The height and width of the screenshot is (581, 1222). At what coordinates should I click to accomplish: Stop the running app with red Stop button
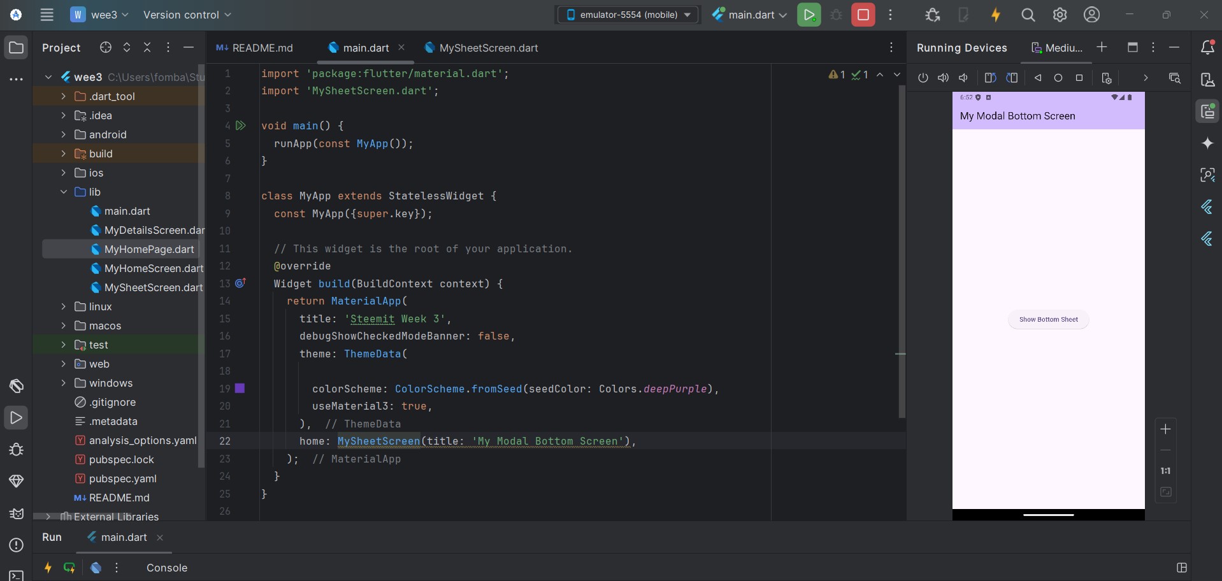click(863, 15)
